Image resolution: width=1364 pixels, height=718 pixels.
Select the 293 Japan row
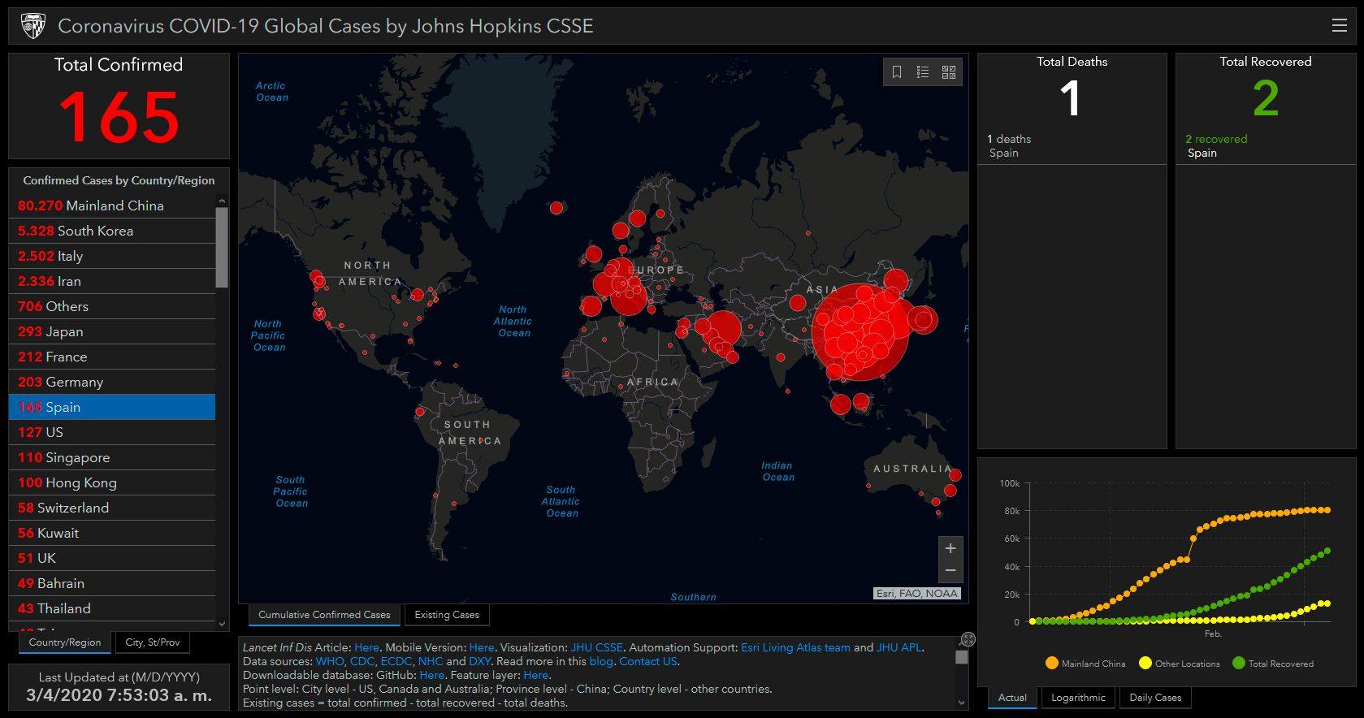(112, 331)
